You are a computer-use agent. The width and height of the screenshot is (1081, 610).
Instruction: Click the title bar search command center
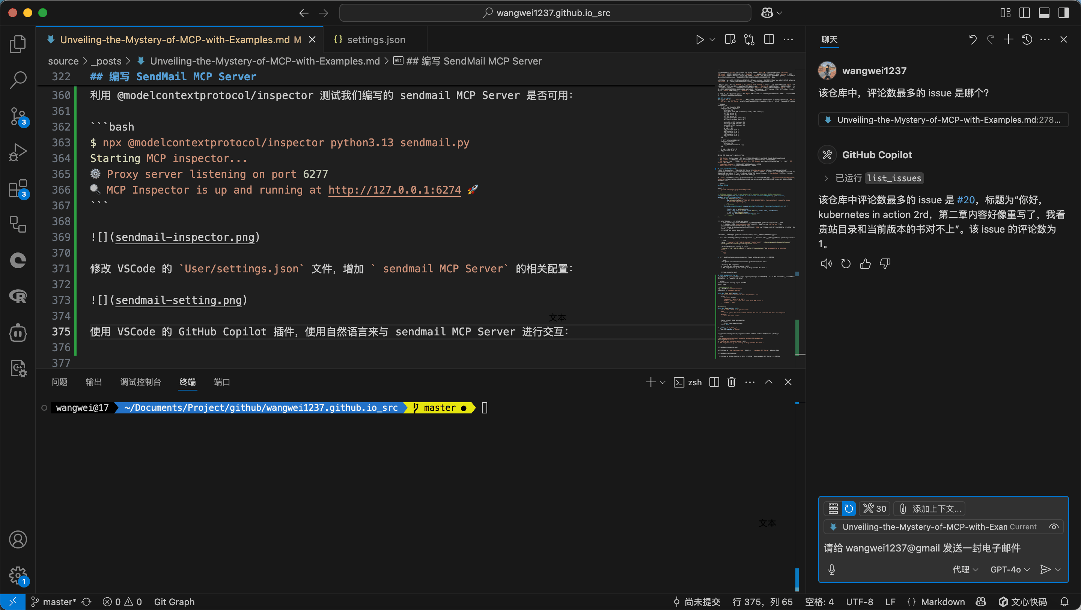pyautogui.click(x=545, y=13)
